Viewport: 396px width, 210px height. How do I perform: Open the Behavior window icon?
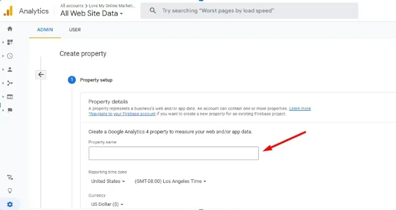[10, 97]
